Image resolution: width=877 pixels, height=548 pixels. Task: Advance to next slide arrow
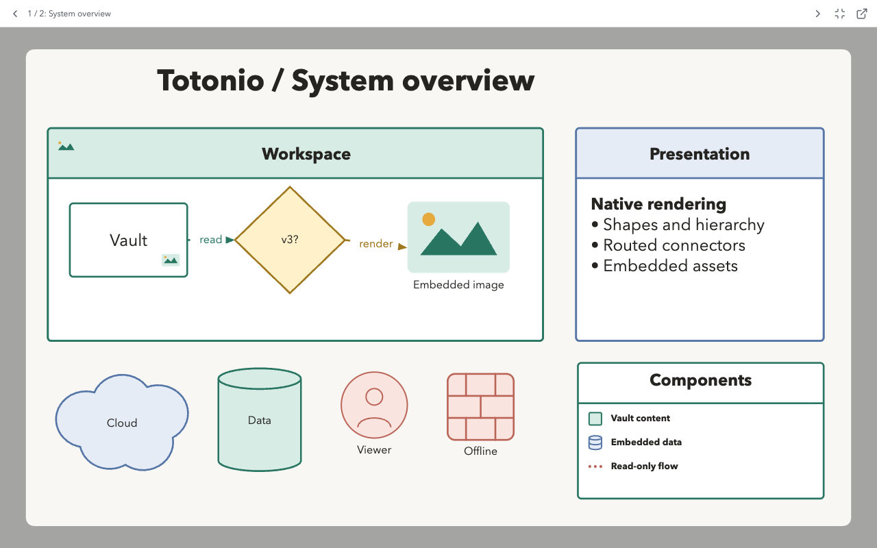coord(817,14)
